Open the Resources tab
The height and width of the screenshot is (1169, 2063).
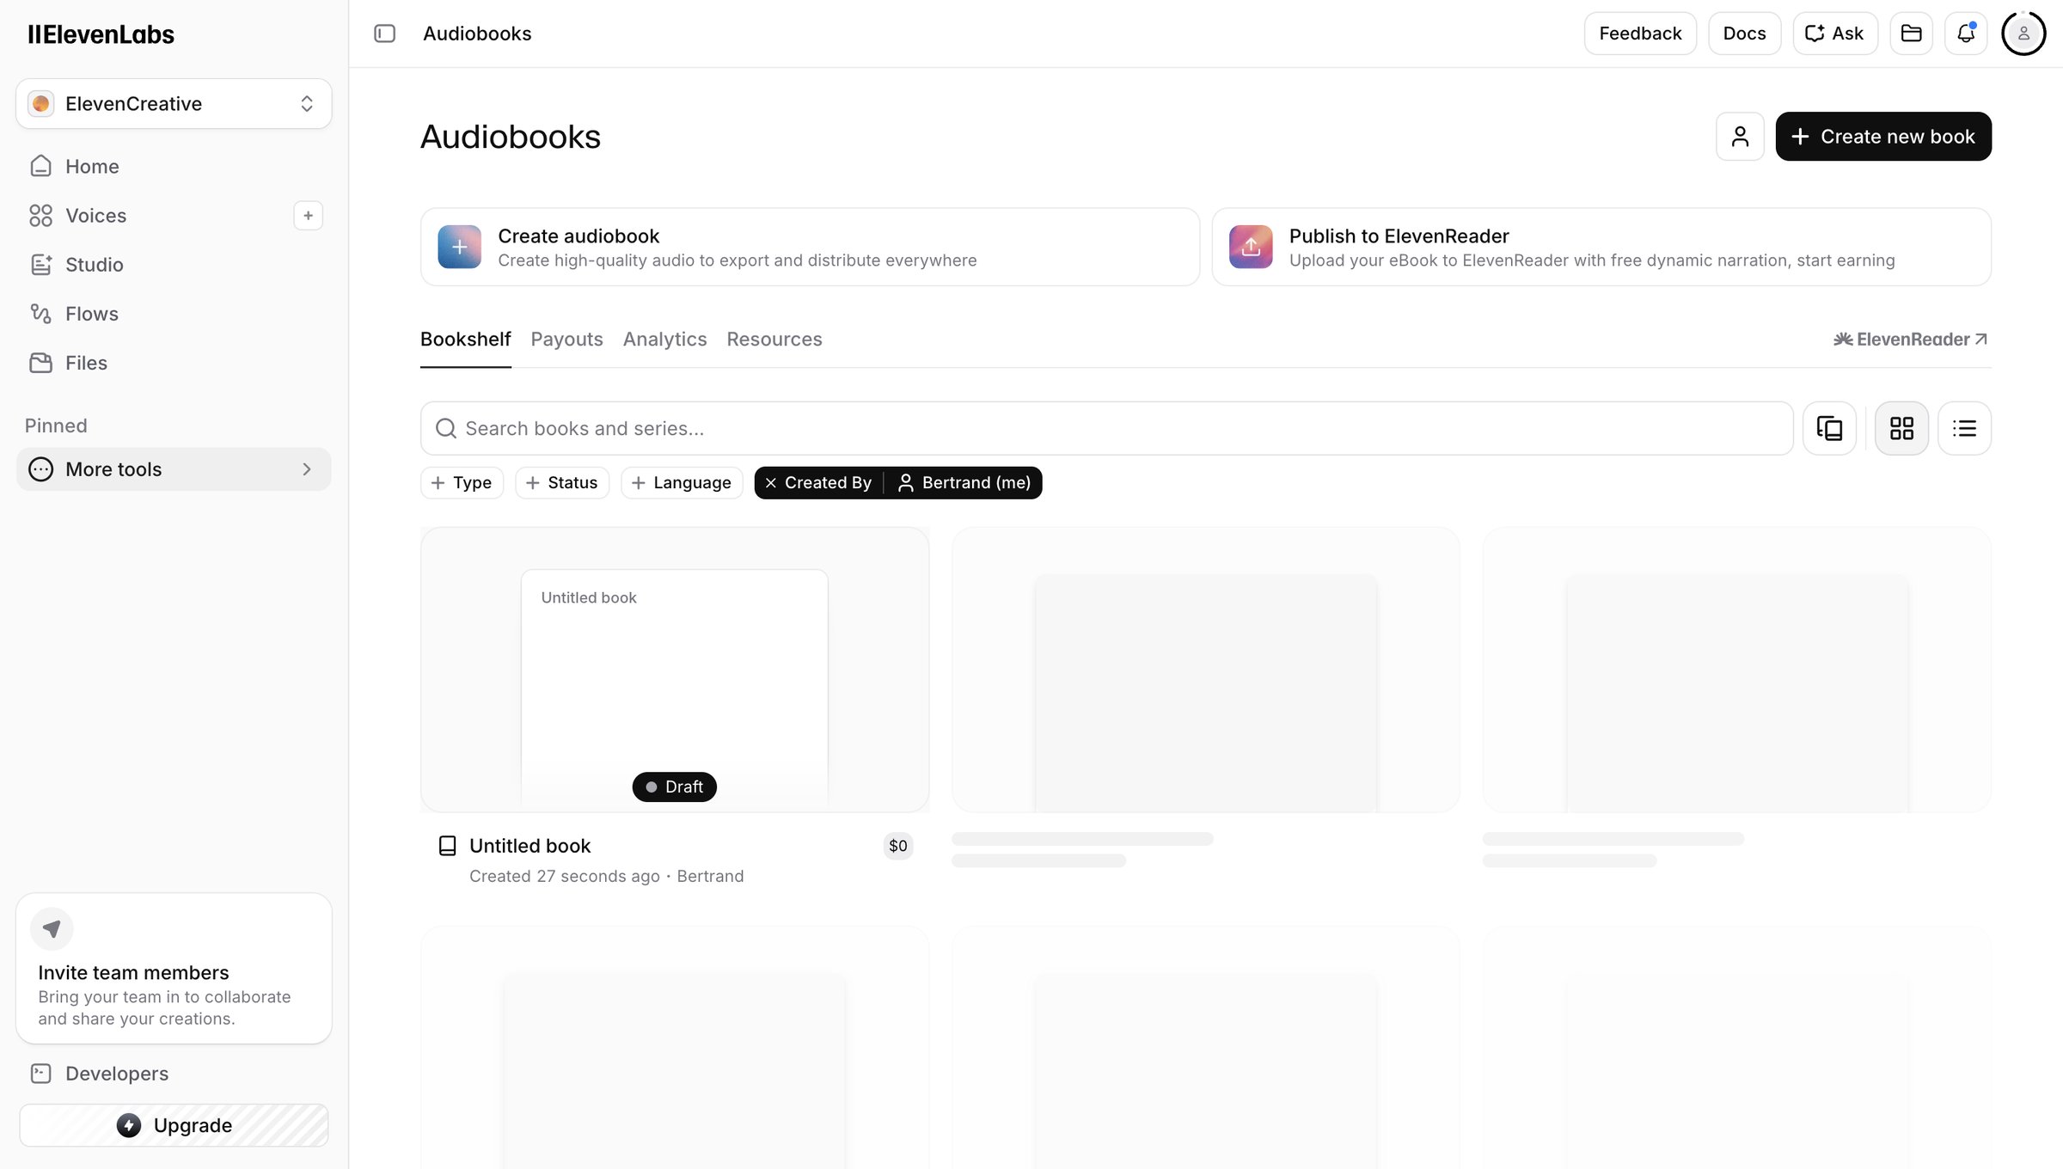pyautogui.click(x=774, y=340)
